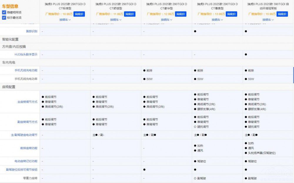The height and width of the screenshot is (183, 294).
Task: Toggle the 隐藏相同项 checkbox
Action: 4,12
